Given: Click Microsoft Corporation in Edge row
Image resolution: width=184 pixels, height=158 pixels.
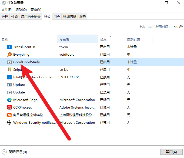Looking at the screenshot, I should [x=77, y=100].
